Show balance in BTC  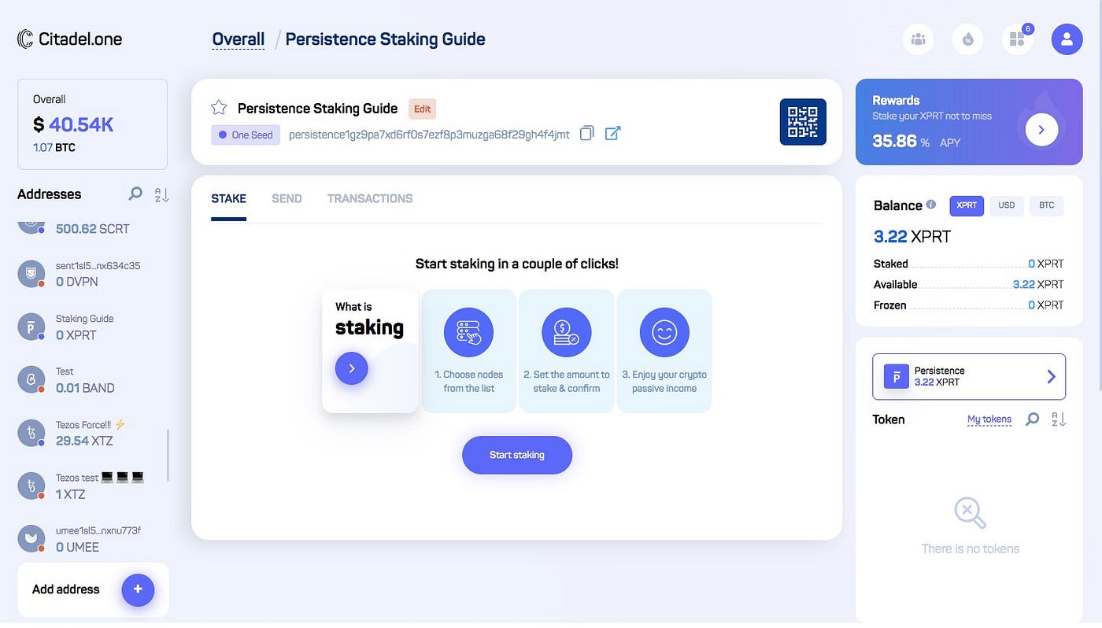click(x=1046, y=205)
